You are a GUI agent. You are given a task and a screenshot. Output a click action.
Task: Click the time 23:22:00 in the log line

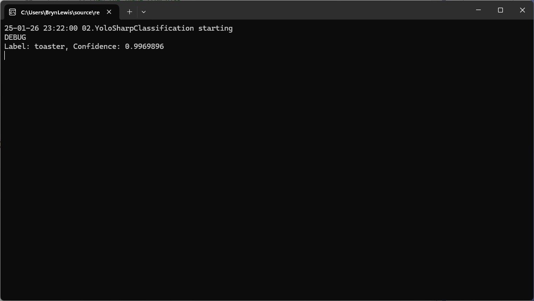tap(60, 28)
